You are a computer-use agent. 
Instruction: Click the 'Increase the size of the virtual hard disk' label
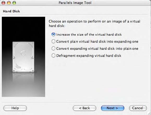pos(89,34)
